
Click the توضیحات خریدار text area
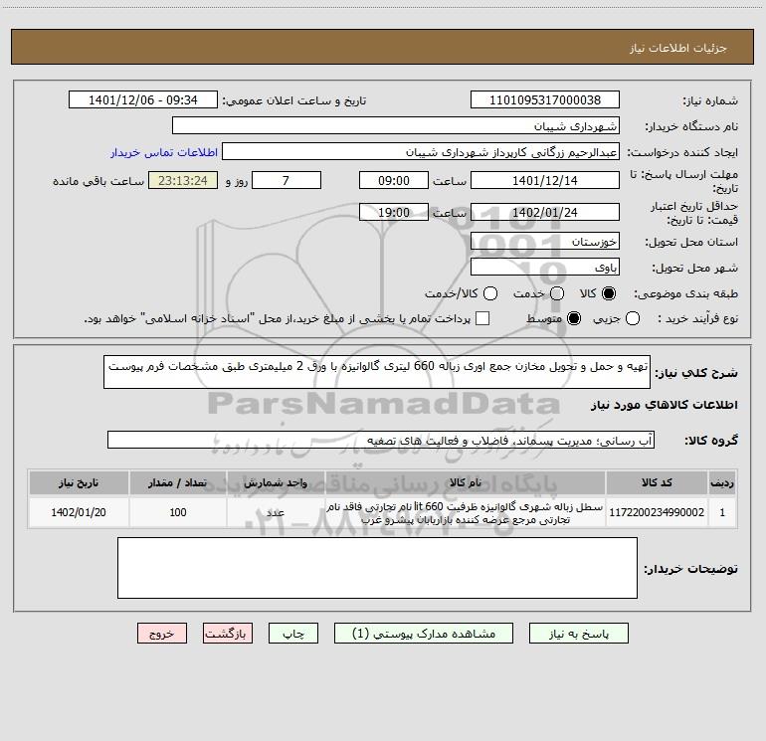coord(377,568)
